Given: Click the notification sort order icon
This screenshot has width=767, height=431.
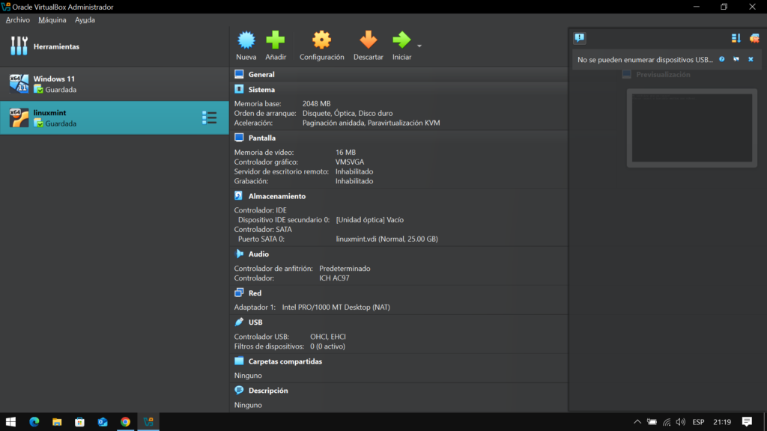Looking at the screenshot, I should 736,38.
